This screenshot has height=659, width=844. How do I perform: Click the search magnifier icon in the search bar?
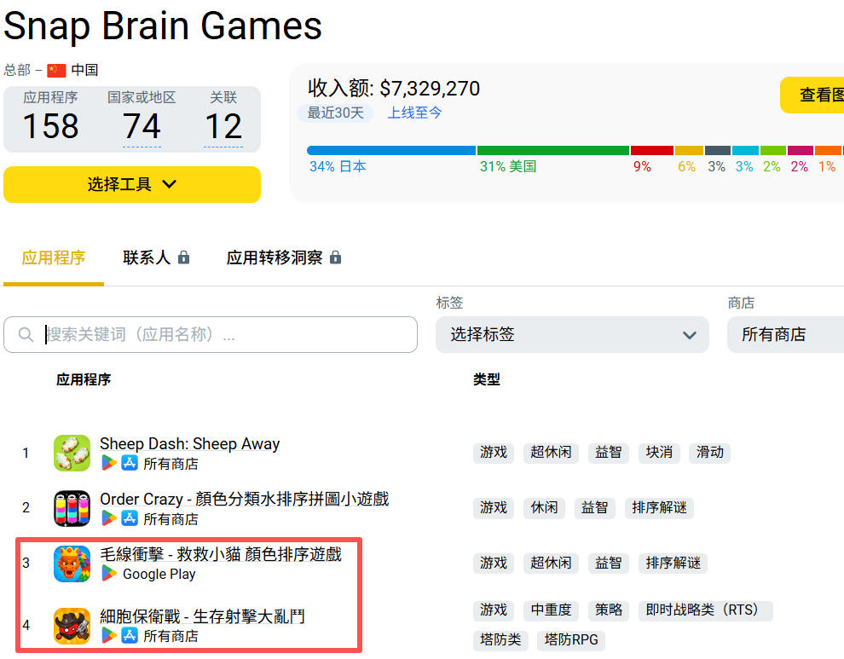(x=26, y=334)
